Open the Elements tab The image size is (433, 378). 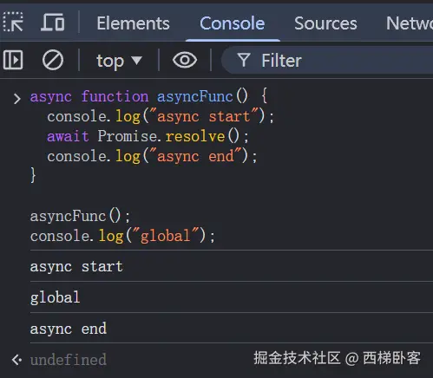[133, 23]
